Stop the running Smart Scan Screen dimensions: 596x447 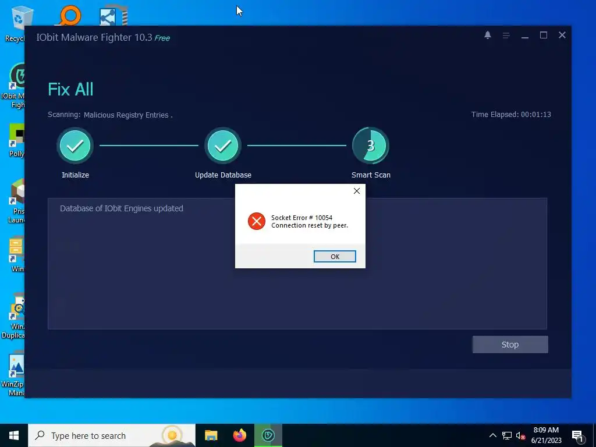point(510,345)
